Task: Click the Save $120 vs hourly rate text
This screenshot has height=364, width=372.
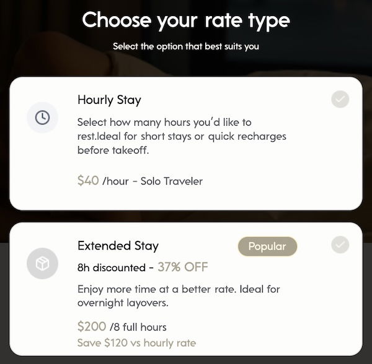Action: click(136, 343)
